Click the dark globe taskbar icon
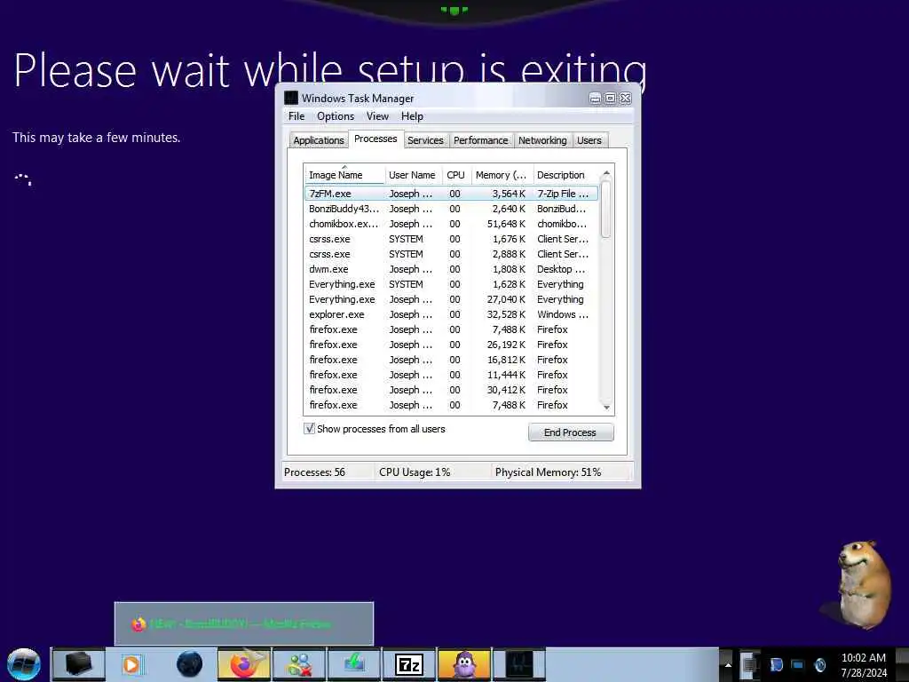 [x=189, y=664]
